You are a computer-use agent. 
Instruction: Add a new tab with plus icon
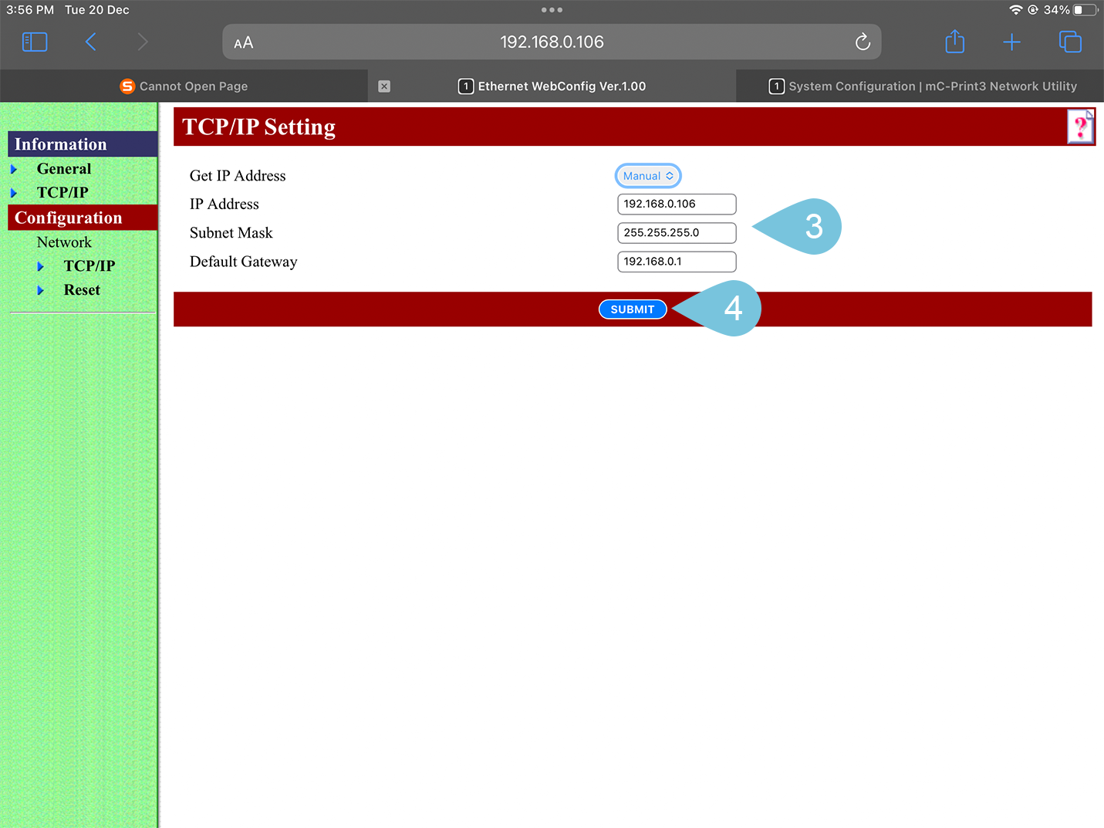pos(1011,42)
